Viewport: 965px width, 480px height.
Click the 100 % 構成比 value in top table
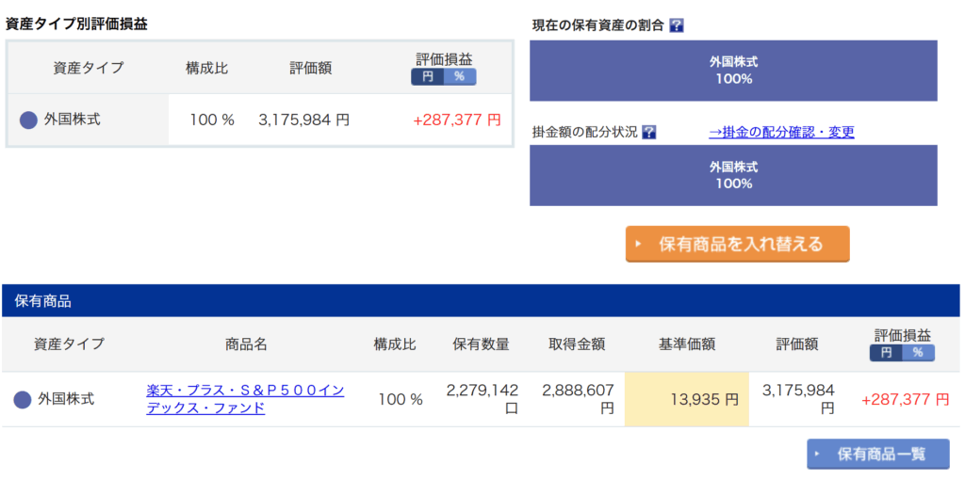[212, 120]
